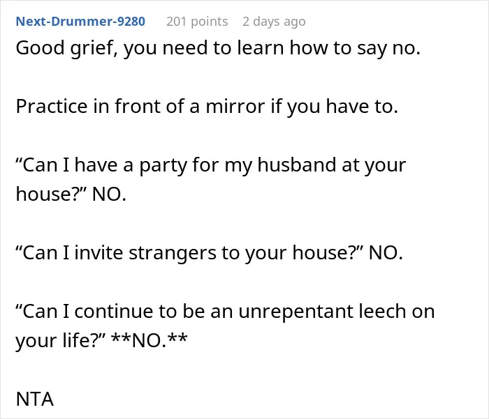Click the NO. after the strangers question

coord(386,253)
